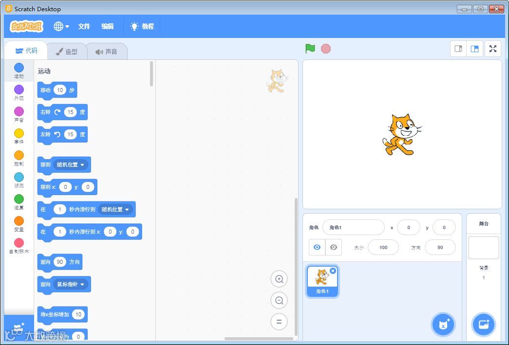Open 鼠标指针 dropdown in 面向 block
Viewport: 509px width, 345px height.
[71, 284]
